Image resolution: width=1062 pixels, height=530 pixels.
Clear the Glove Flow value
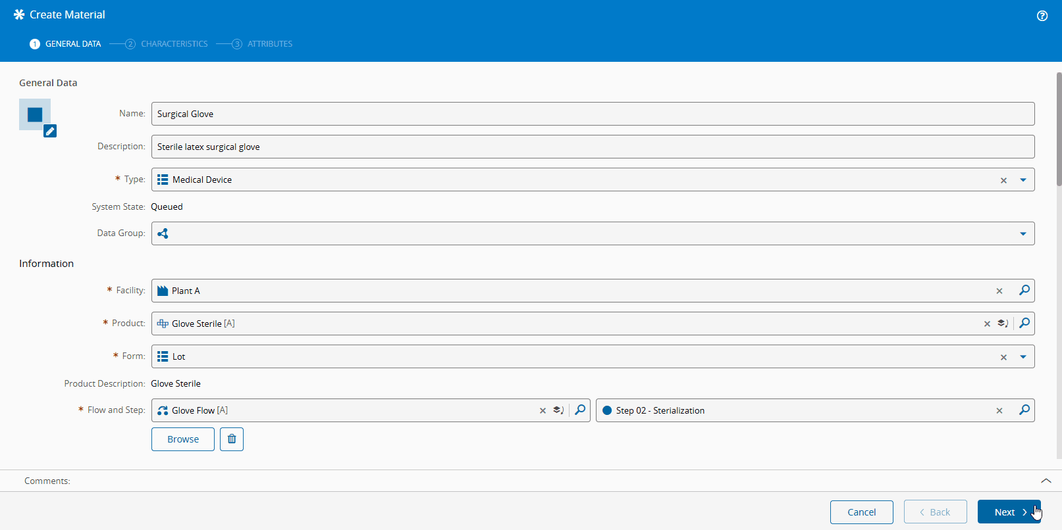click(x=543, y=410)
